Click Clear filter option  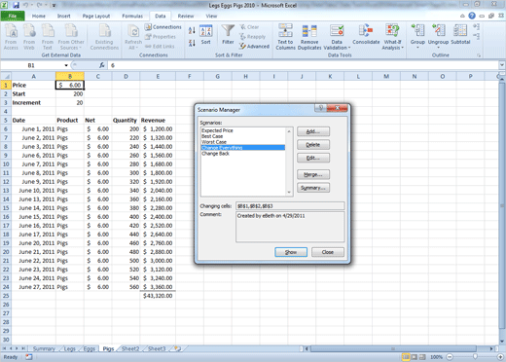249,27
